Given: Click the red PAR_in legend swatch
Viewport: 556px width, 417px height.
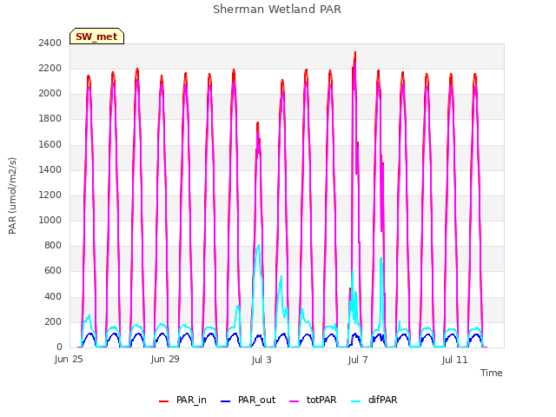Looking at the screenshot, I should click(163, 401).
